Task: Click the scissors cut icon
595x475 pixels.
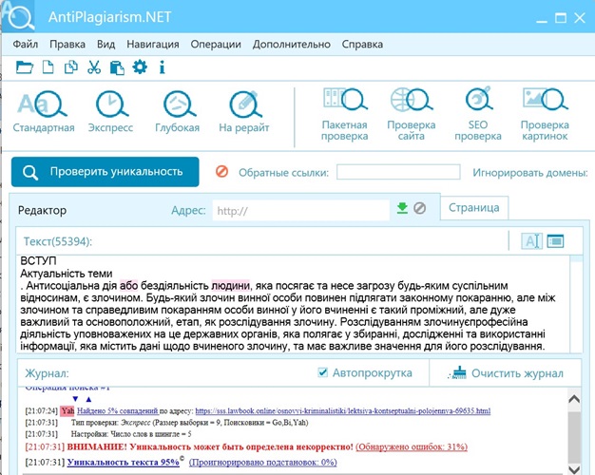Action: point(94,67)
